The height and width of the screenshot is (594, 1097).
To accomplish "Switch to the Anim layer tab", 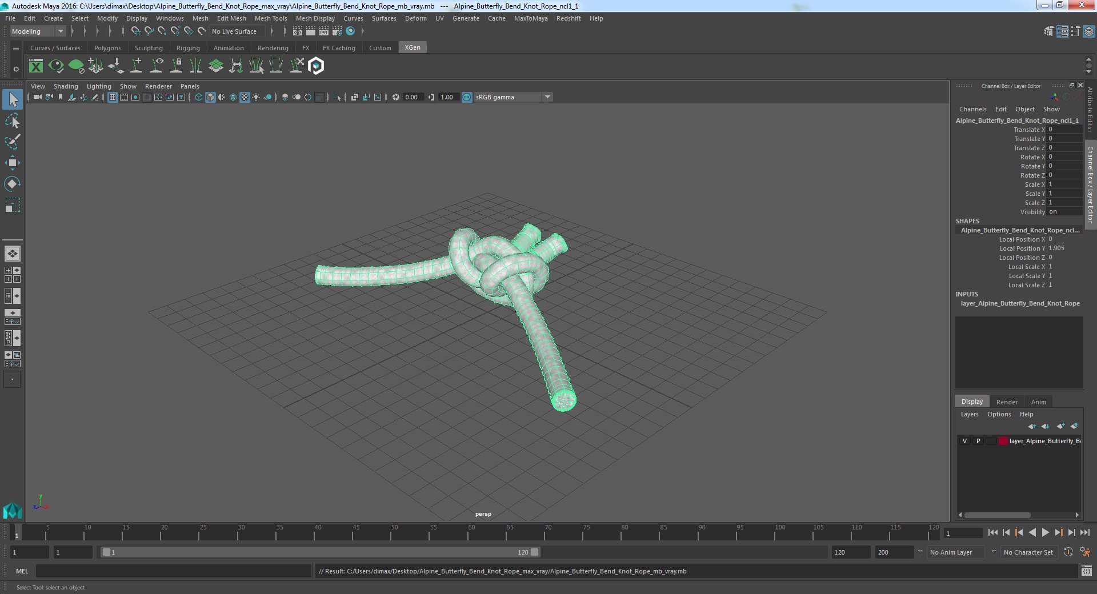I will [1038, 402].
